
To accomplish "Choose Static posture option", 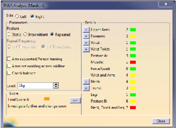I will tap(9, 34).
